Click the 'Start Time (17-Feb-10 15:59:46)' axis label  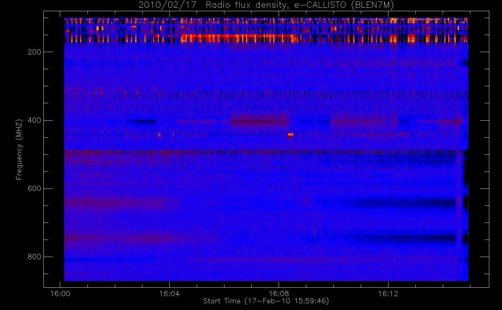266,301
